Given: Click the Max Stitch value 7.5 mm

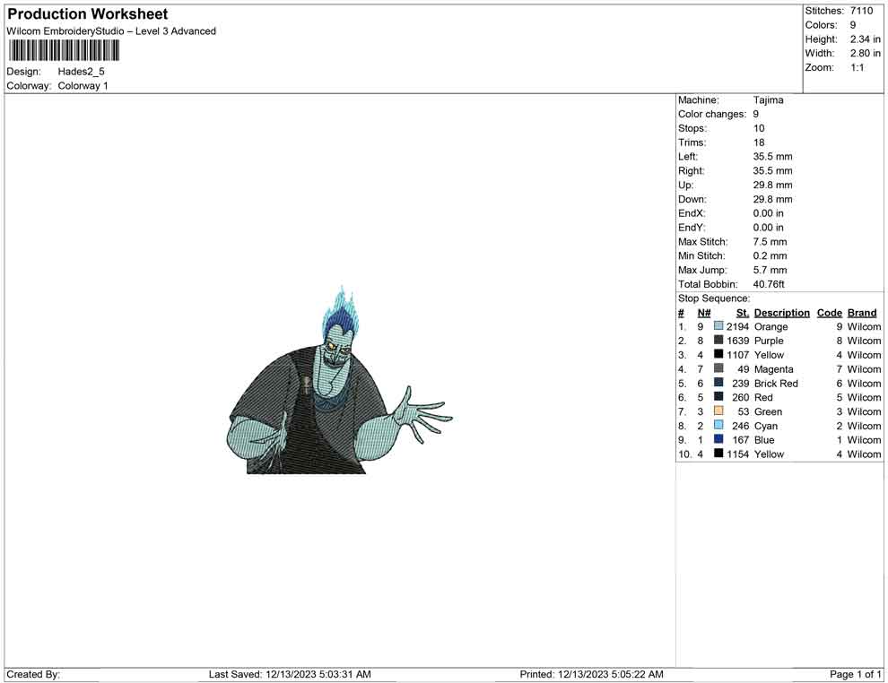Looking at the screenshot, I should (x=770, y=242).
